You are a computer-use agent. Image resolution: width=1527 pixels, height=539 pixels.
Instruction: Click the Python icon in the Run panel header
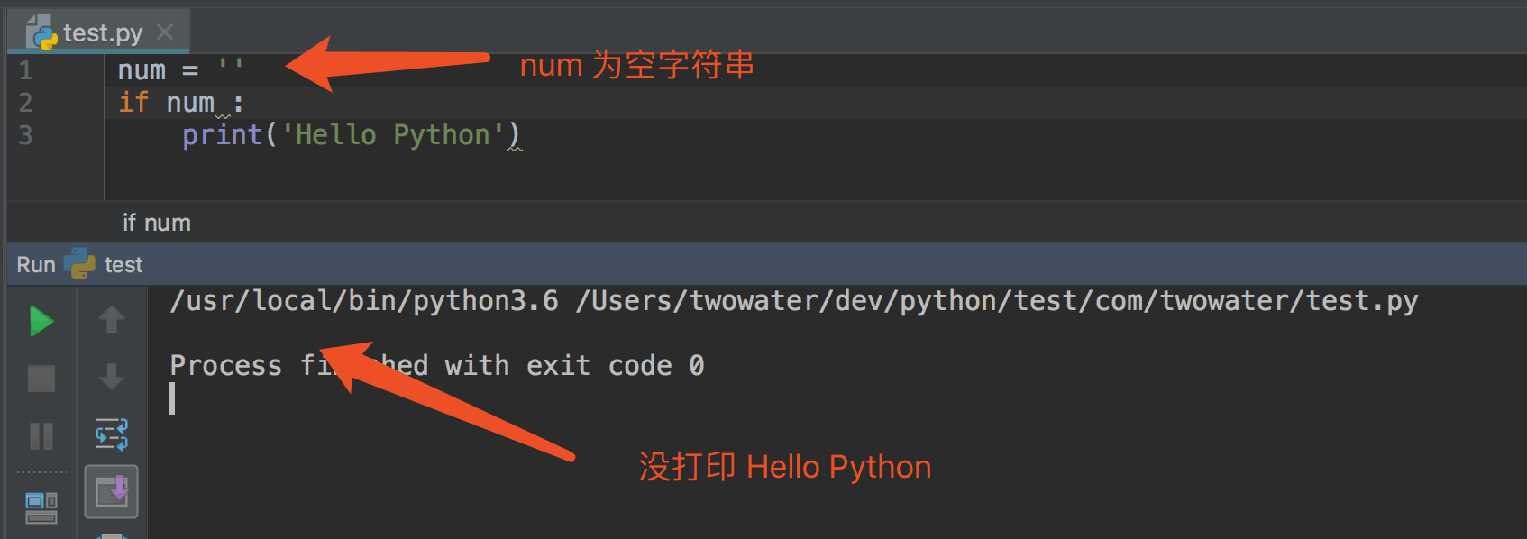(79, 264)
